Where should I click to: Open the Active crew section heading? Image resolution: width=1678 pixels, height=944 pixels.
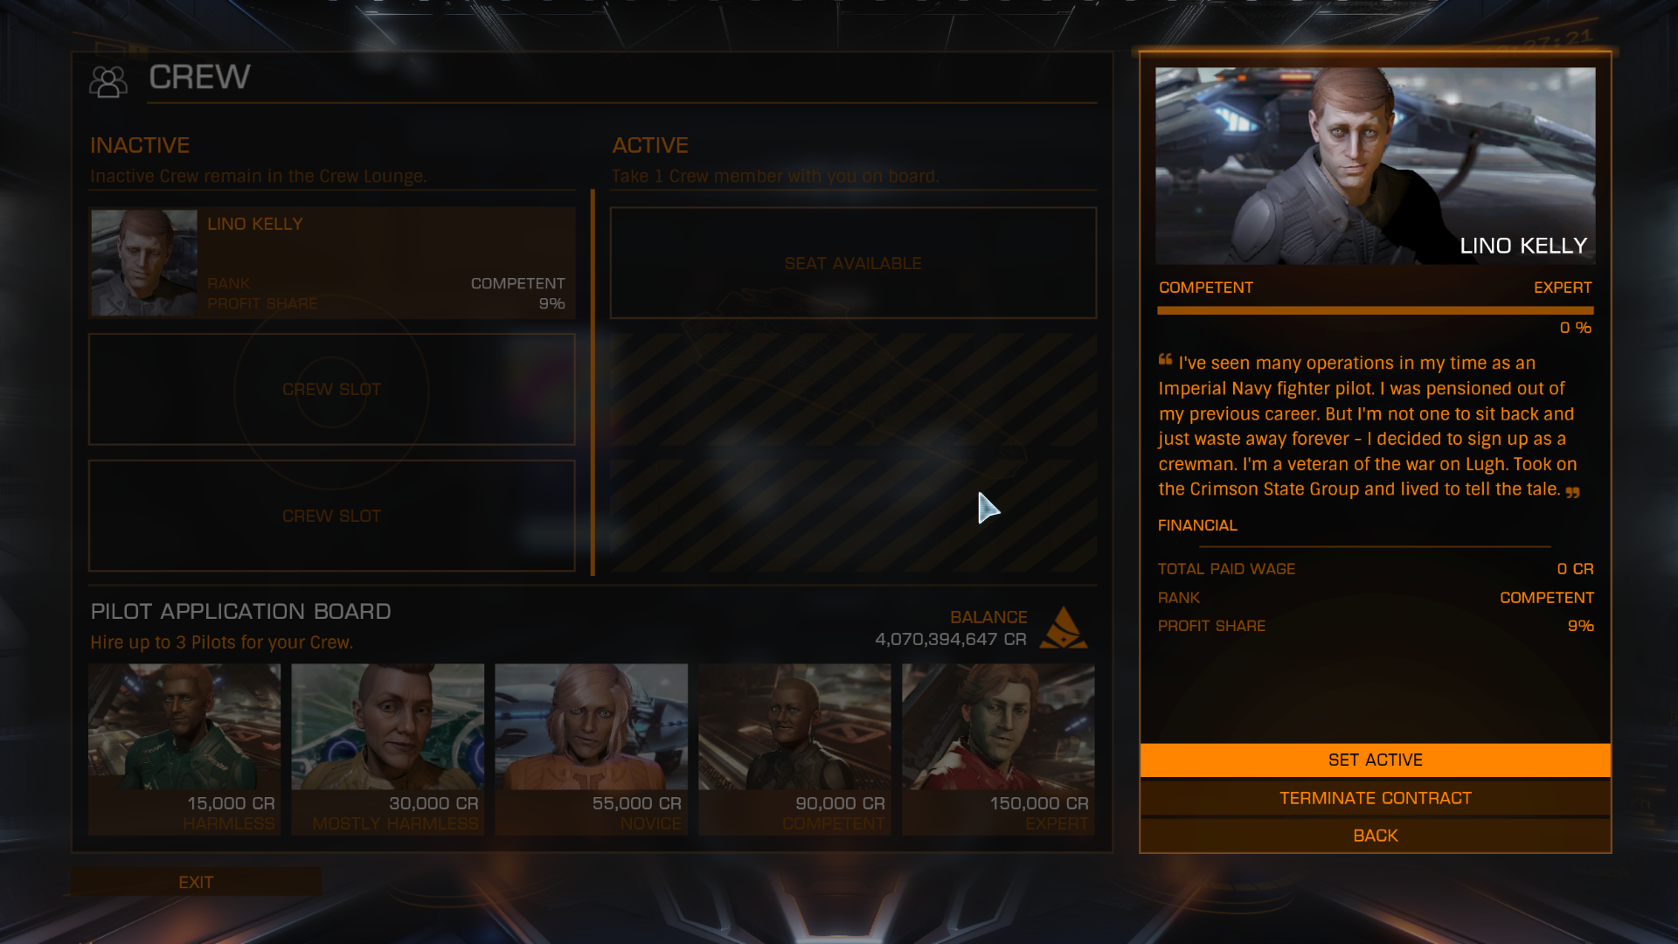(x=650, y=145)
